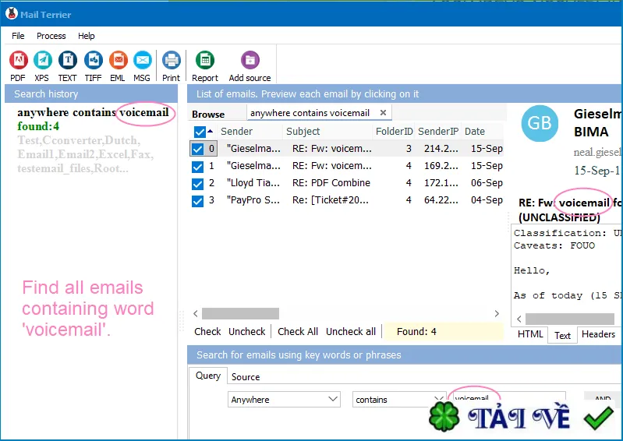This screenshot has width=623, height=441.
Task: Toggle the select-all checkbox in header
Action: point(200,132)
